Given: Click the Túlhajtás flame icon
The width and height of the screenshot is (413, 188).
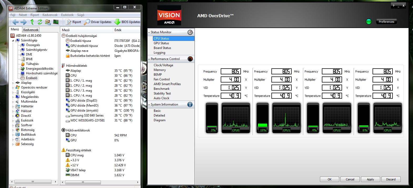Looking at the screenshot, I should (23, 64).
